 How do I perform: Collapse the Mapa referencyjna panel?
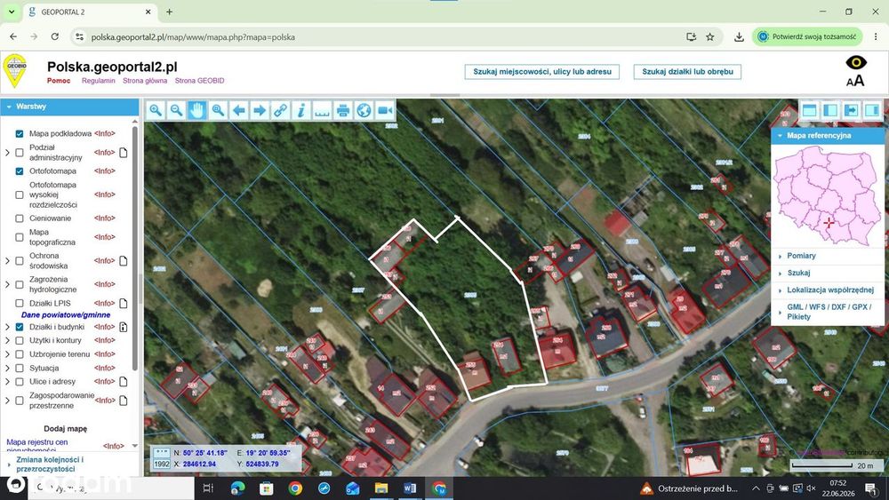[827, 136]
